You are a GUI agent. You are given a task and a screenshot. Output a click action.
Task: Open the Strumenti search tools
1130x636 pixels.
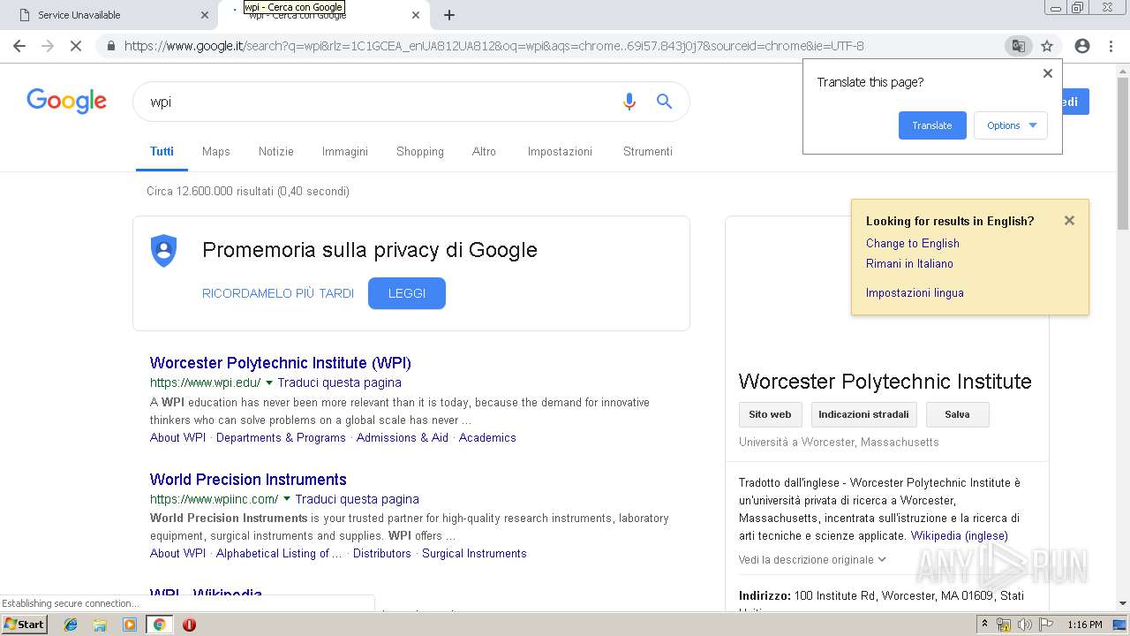tap(647, 151)
